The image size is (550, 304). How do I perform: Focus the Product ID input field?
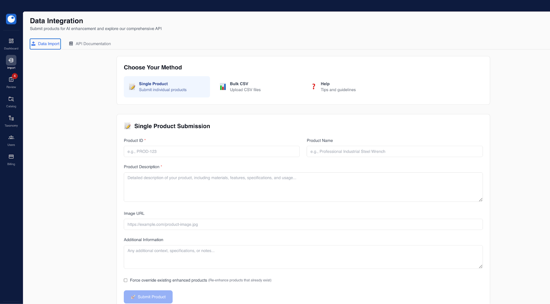pyautogui.click(x=211, y=151)
